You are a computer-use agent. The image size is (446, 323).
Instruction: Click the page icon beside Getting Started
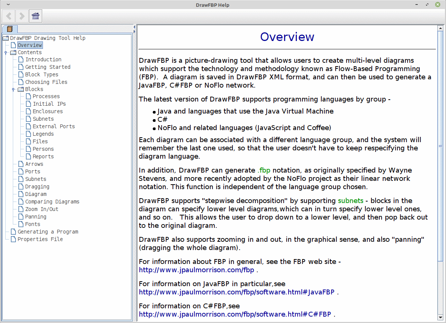click(21, 67)
